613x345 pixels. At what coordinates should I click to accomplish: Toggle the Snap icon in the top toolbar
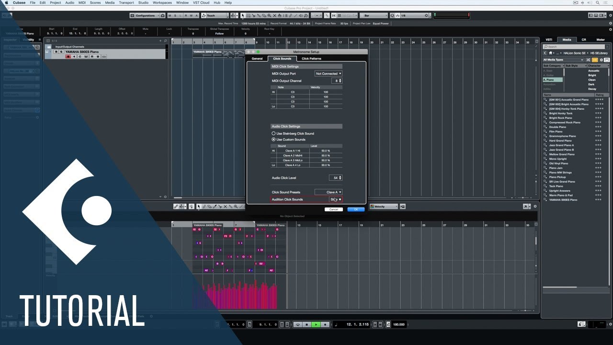point(334,15)
